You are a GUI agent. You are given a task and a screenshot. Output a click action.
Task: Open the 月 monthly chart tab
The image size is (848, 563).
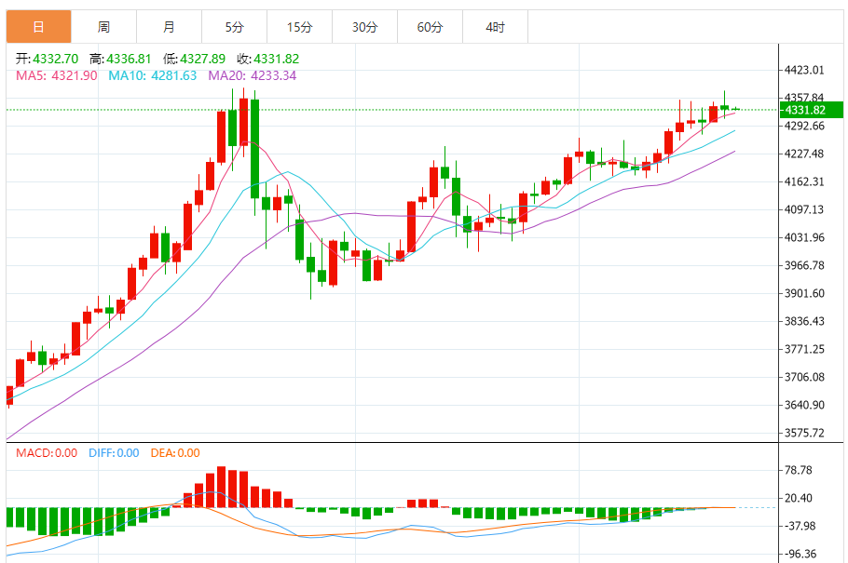(169, 27)
